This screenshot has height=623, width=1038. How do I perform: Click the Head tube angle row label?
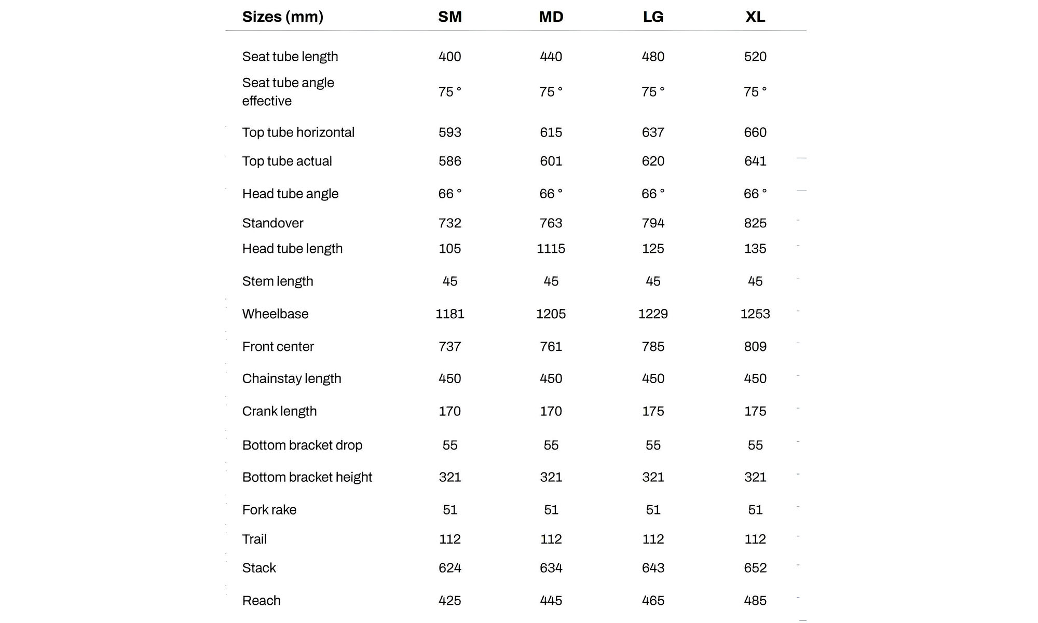tap(290, 194)
